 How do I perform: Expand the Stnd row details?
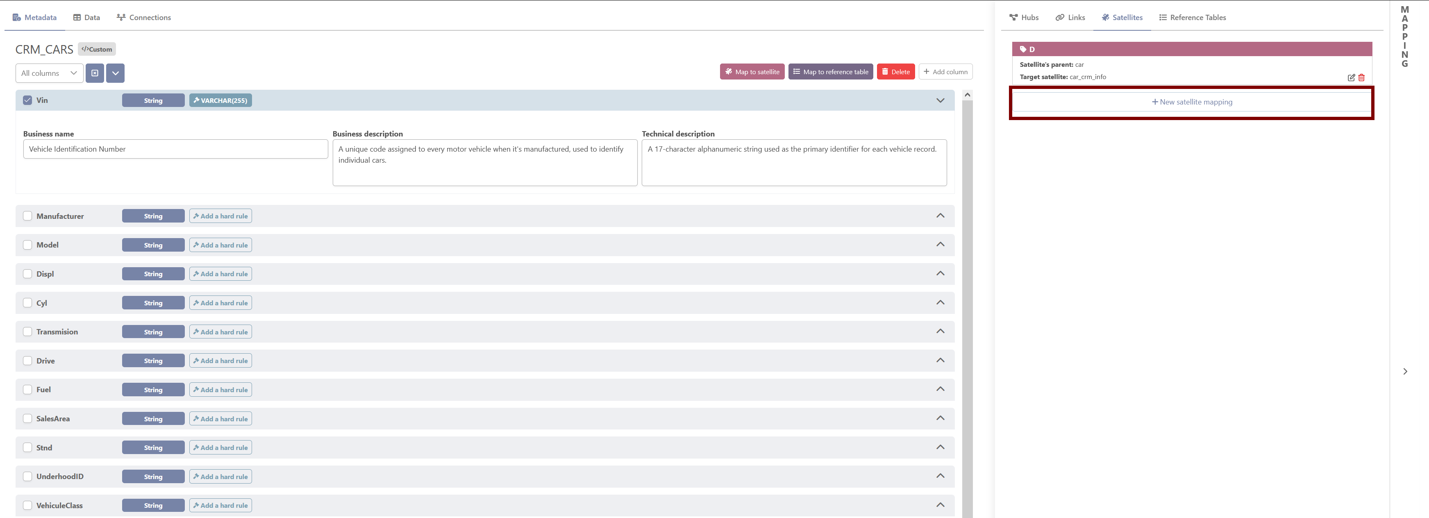point(940,447)
